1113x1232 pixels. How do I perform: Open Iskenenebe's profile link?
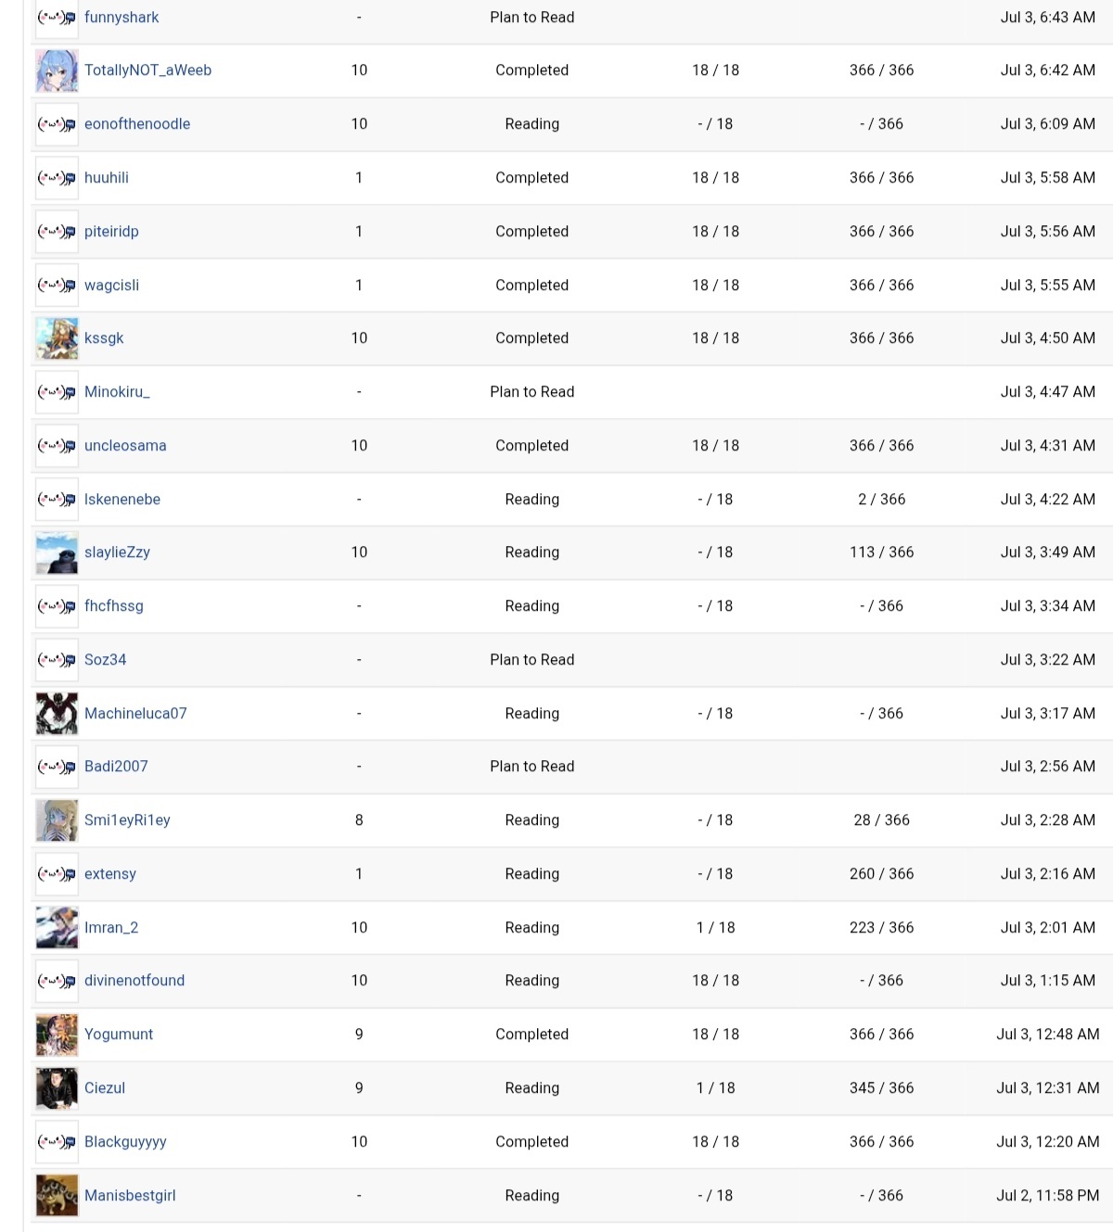(x=122, y=500)
